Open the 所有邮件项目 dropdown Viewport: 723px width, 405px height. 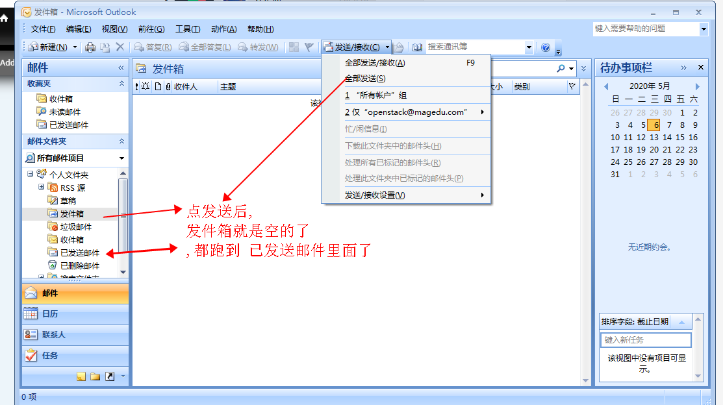[x=121, y=158]
